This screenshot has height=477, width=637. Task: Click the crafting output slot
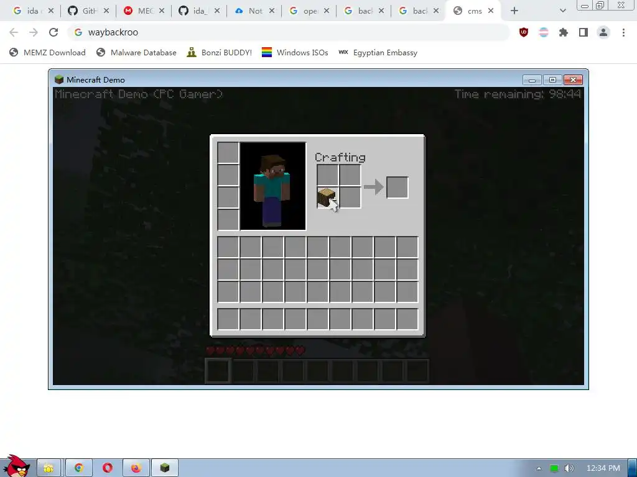[397, 188]
